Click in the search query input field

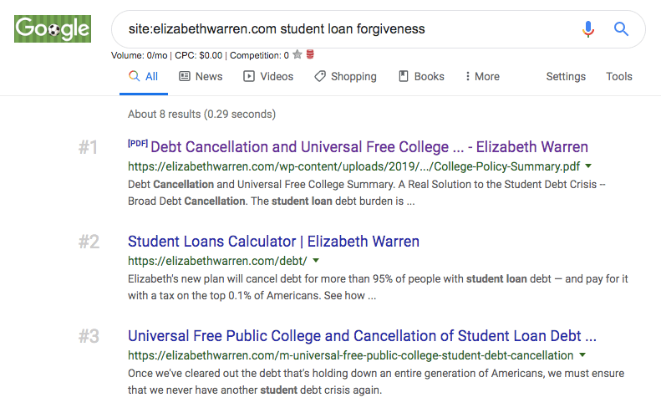coord(343,29)
